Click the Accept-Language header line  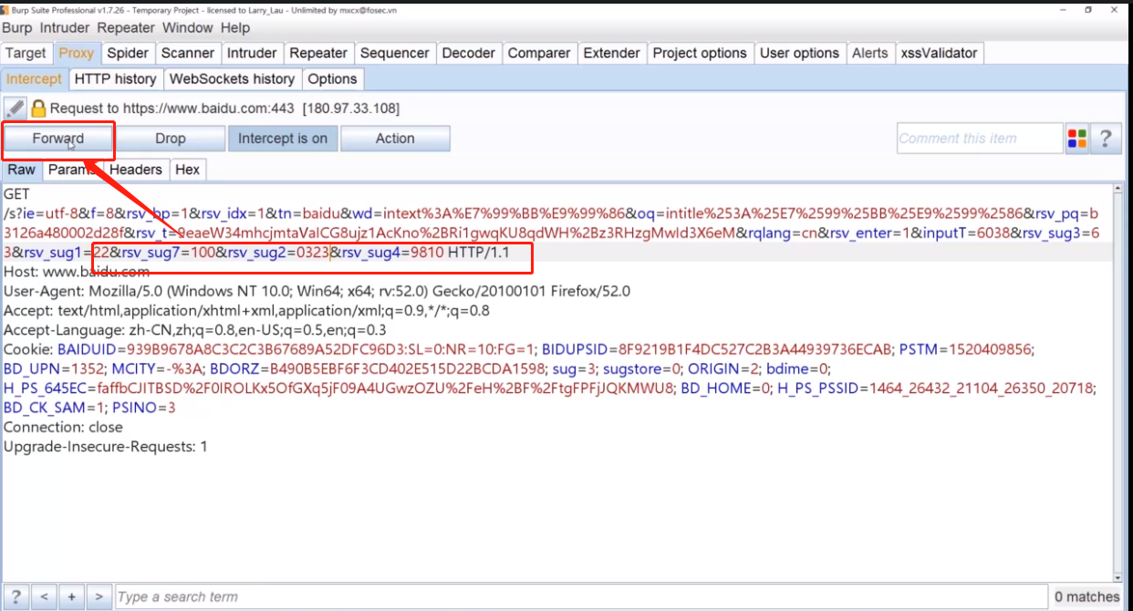(195, 330)
